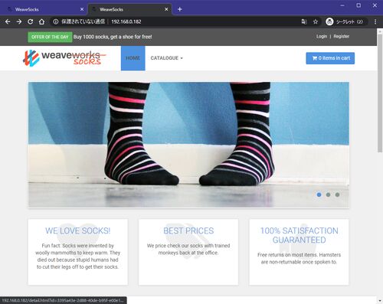Viewport: 383px width, 304px height.
Task: Open the Chrome three-dot menu
Action: [375, 21]
